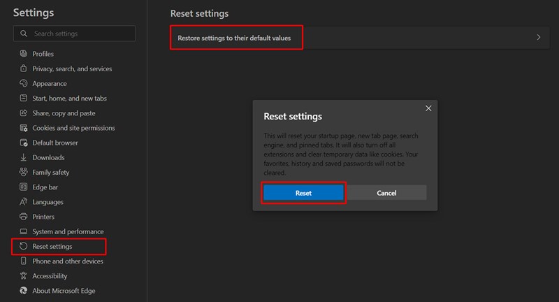This screenshot has width=559, height=302.
Task: Expand the restore settings chevron arrow
Action: (x=539, y=38)
